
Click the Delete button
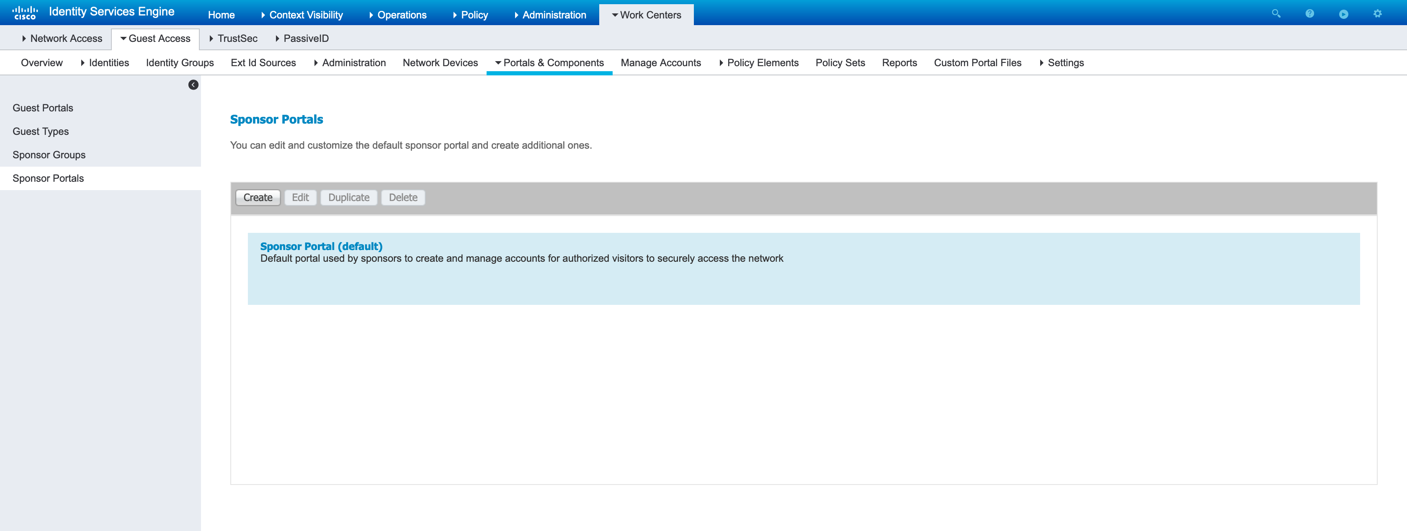coord(403,198)
